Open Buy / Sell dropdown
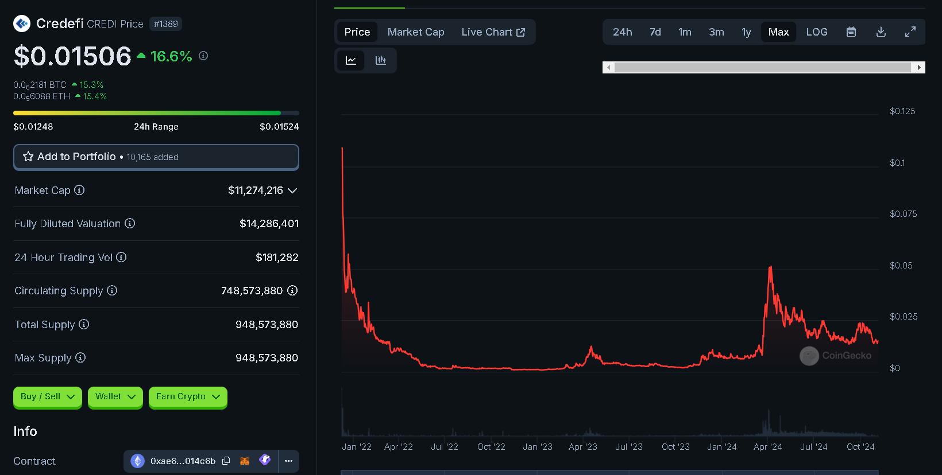The height and width of the screenshot is (475, 942). (x=48, y=396)
